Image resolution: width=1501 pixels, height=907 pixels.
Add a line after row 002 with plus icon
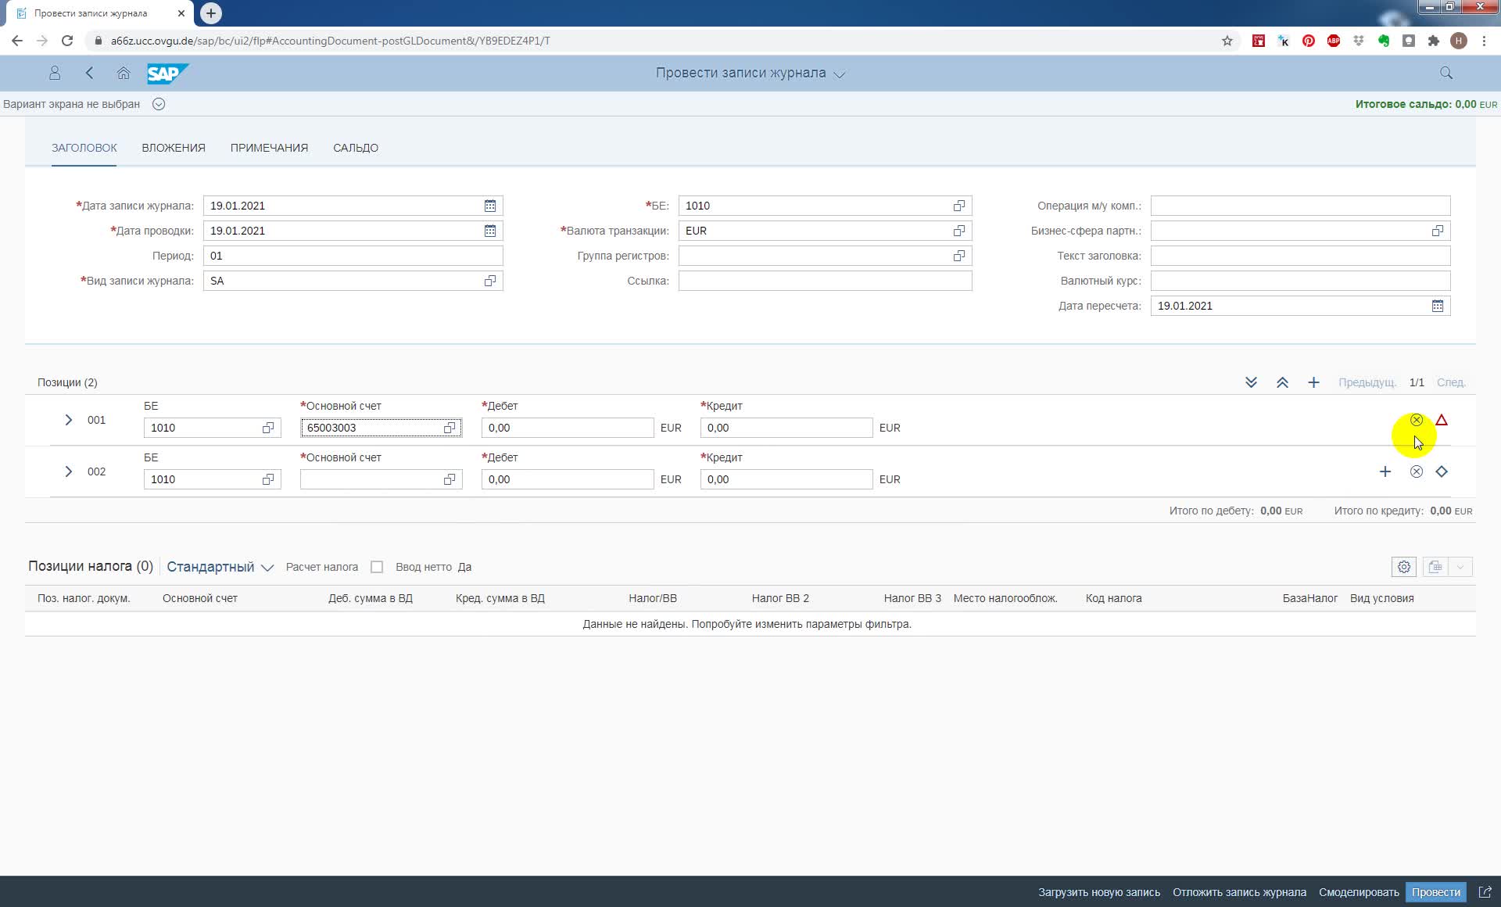point(1385,471)
